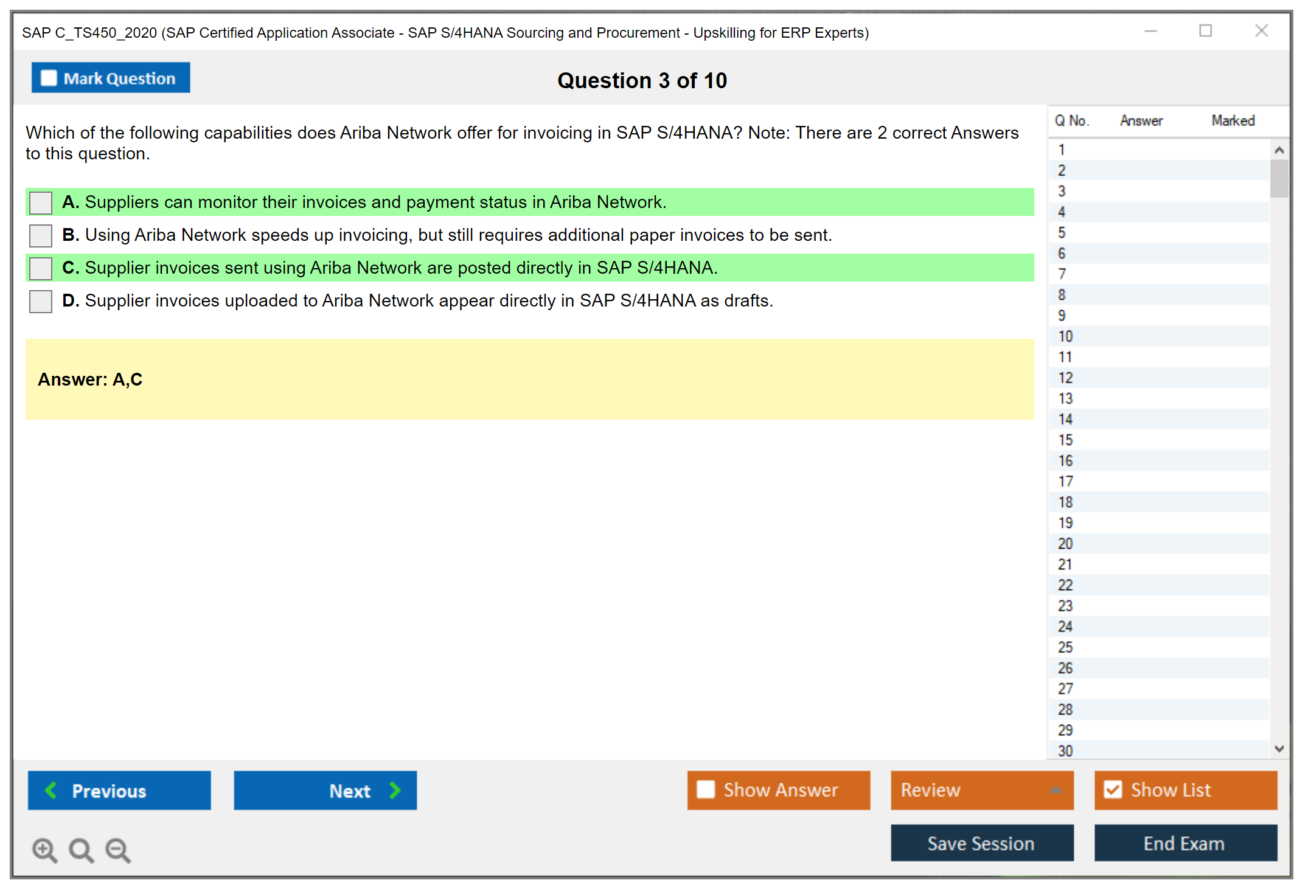Viewport: 1308px width, 894px height.
Task: Maximize the exam window
Action: (1205, 31)
